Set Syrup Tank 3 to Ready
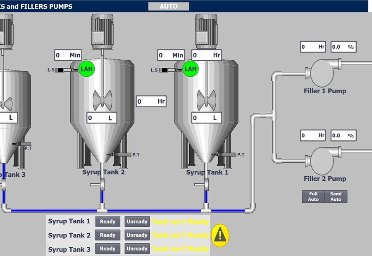 (108, 249)
